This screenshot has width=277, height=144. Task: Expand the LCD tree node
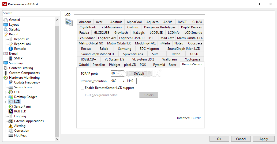click(x=5, y=102)
